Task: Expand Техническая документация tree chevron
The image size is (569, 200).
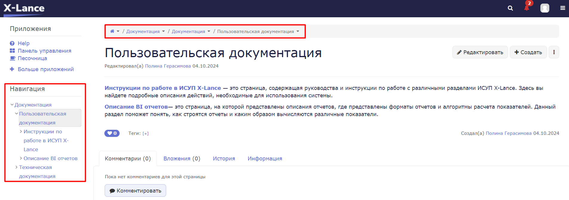Action: [16, 167]
